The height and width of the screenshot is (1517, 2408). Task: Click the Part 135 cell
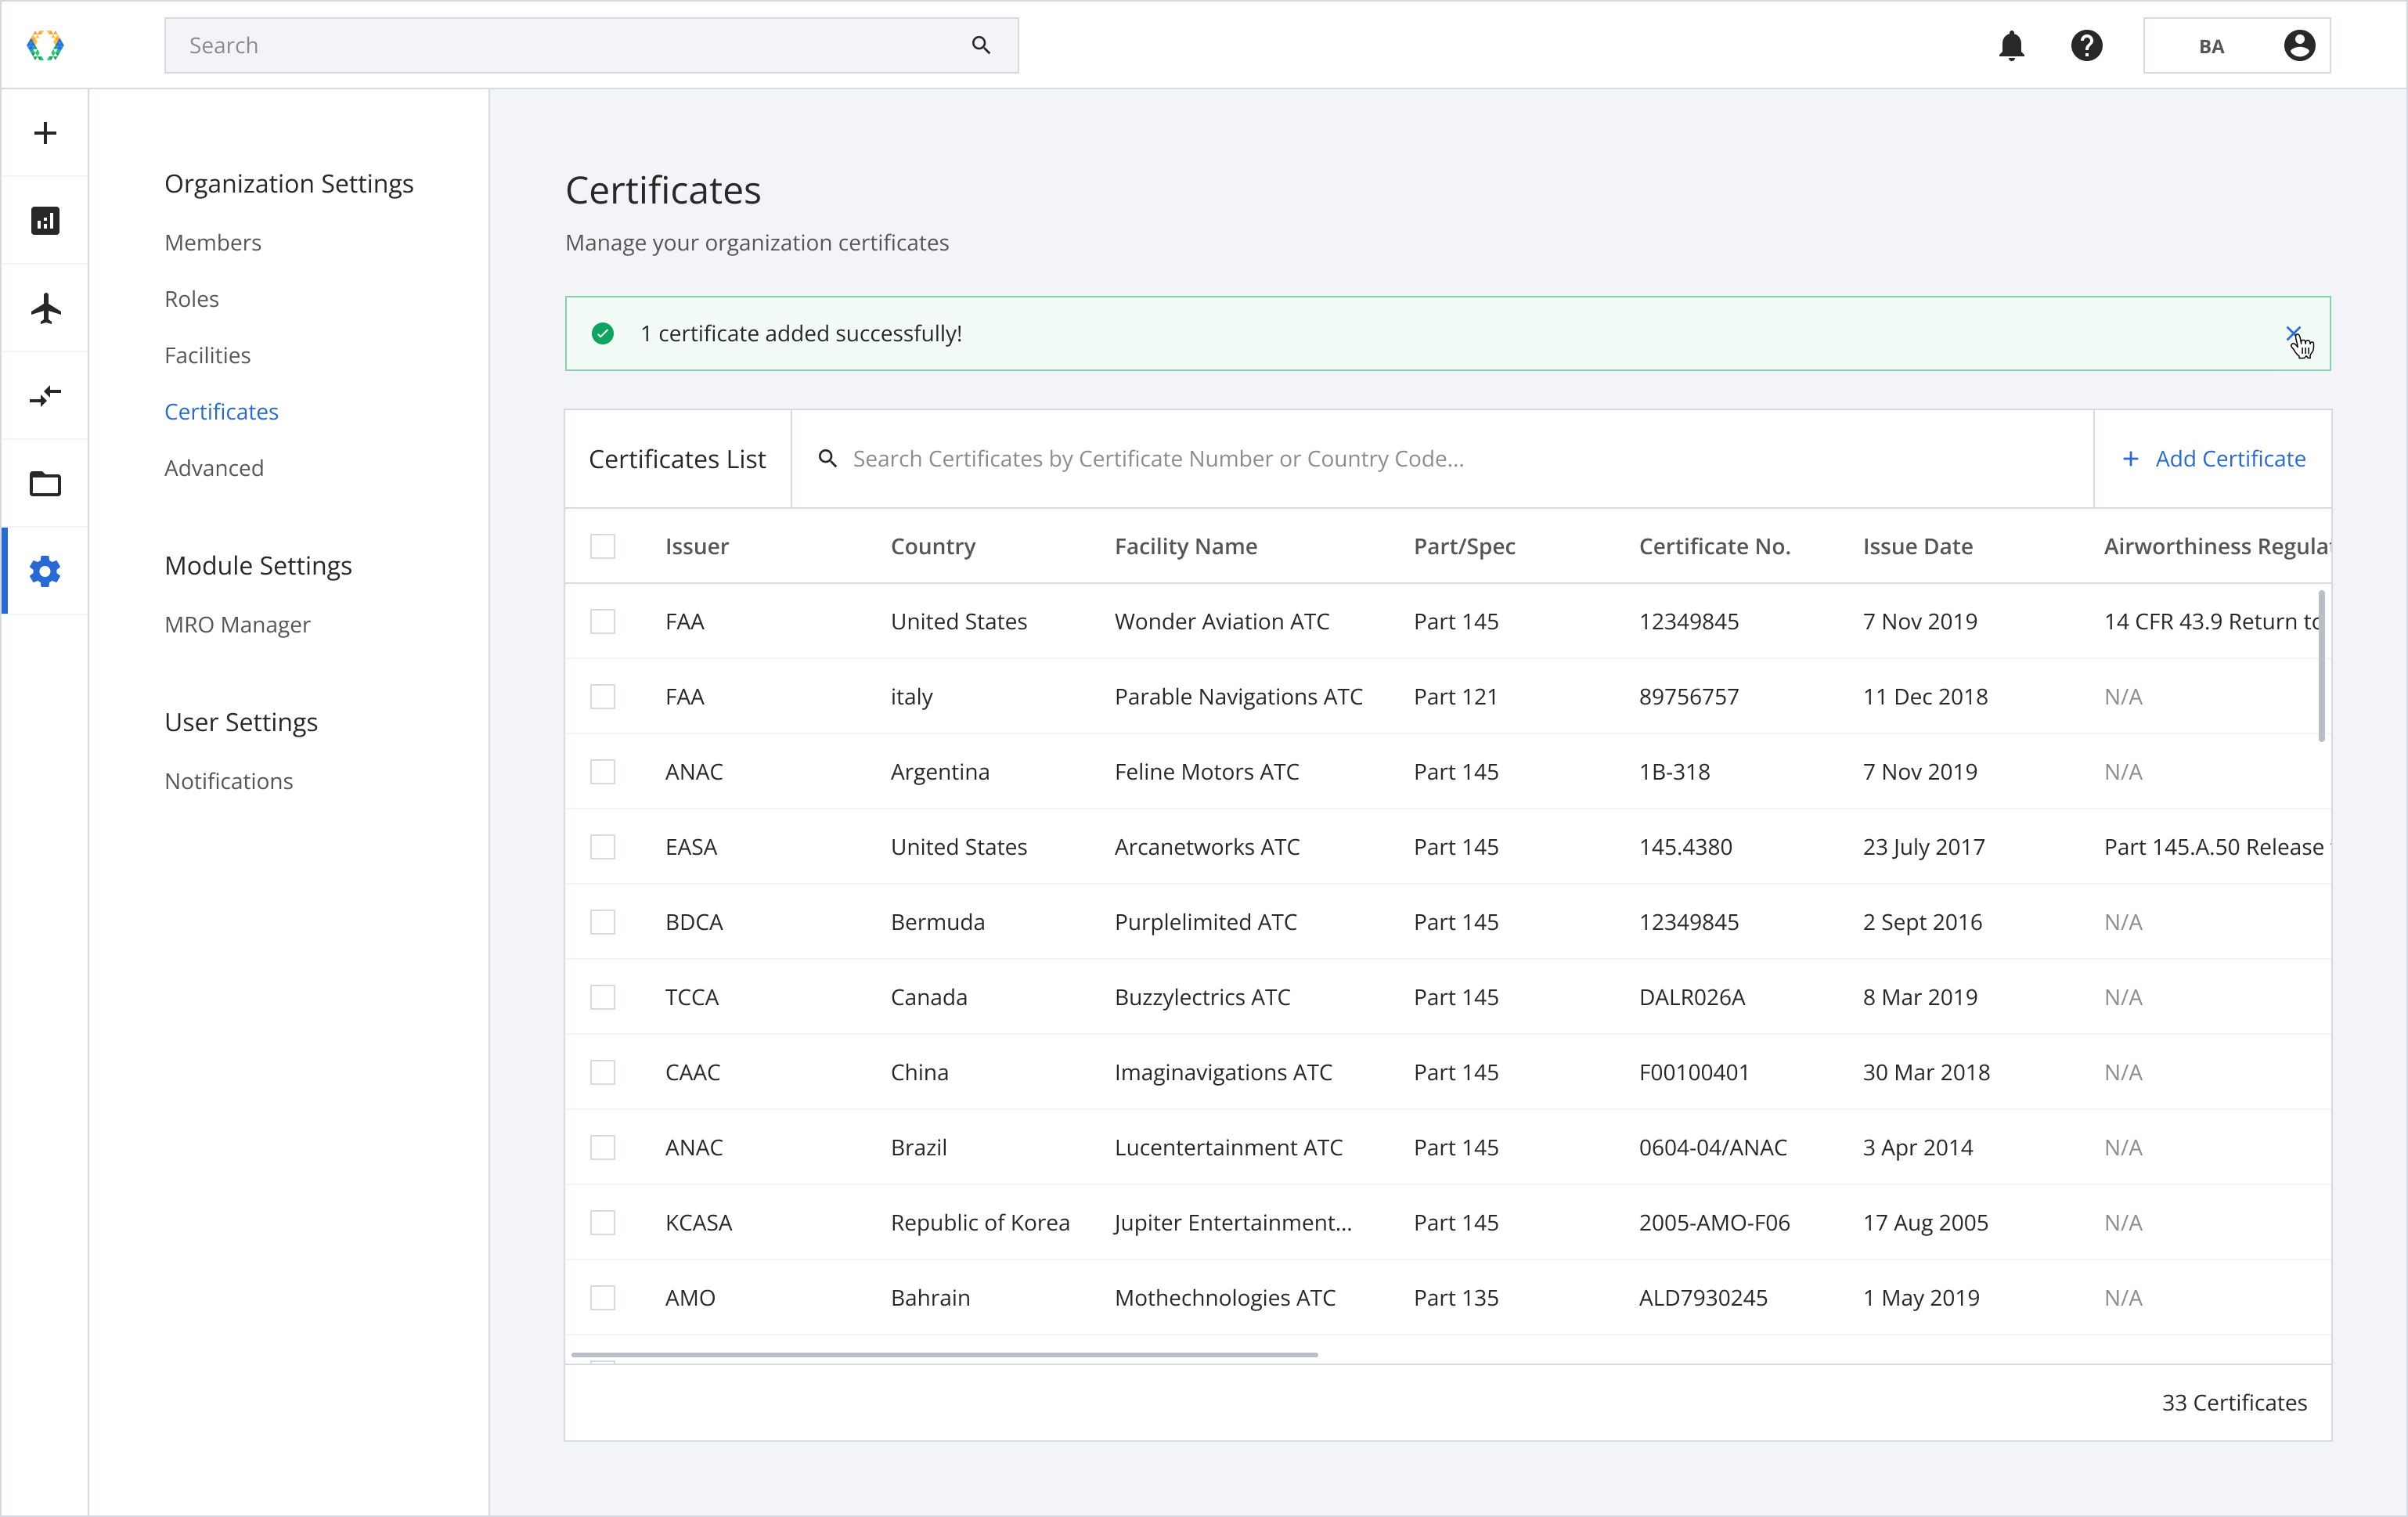1456,1297
